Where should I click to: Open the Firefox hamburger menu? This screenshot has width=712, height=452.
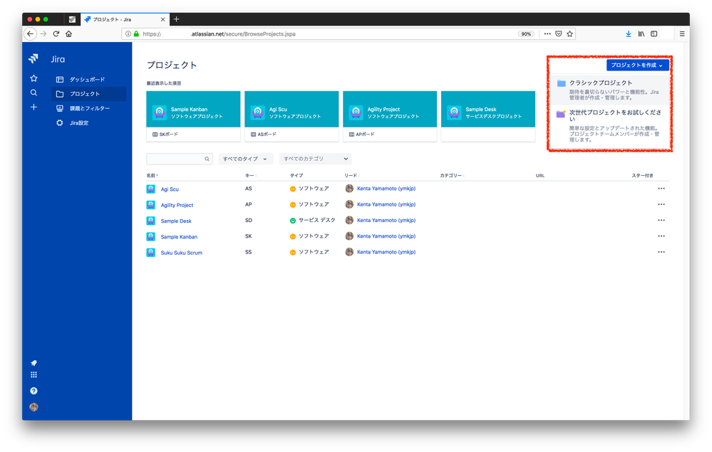pyautogui.click(x=682, y=34)
